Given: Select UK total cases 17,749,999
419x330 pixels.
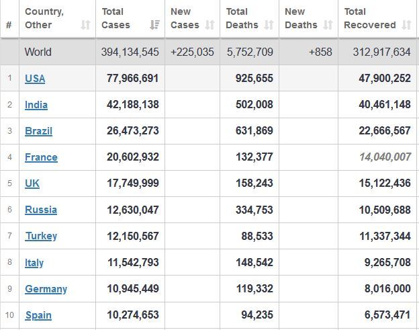Looking at the screenshot, I should point(133,183).
